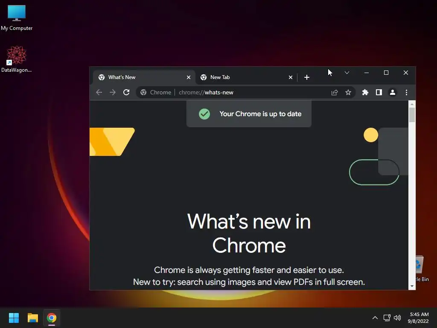Select the My Computer desktop icon

point(17,18)
